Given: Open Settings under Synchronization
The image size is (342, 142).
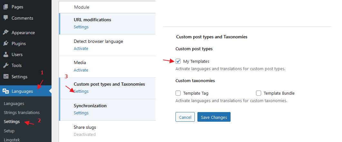Looking at the screenshot, I should tap(81, 113).
